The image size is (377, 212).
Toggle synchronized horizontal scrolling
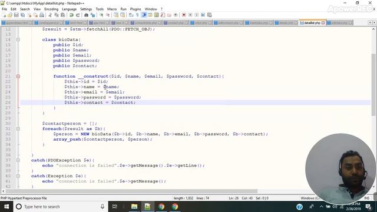click(123, 15)
